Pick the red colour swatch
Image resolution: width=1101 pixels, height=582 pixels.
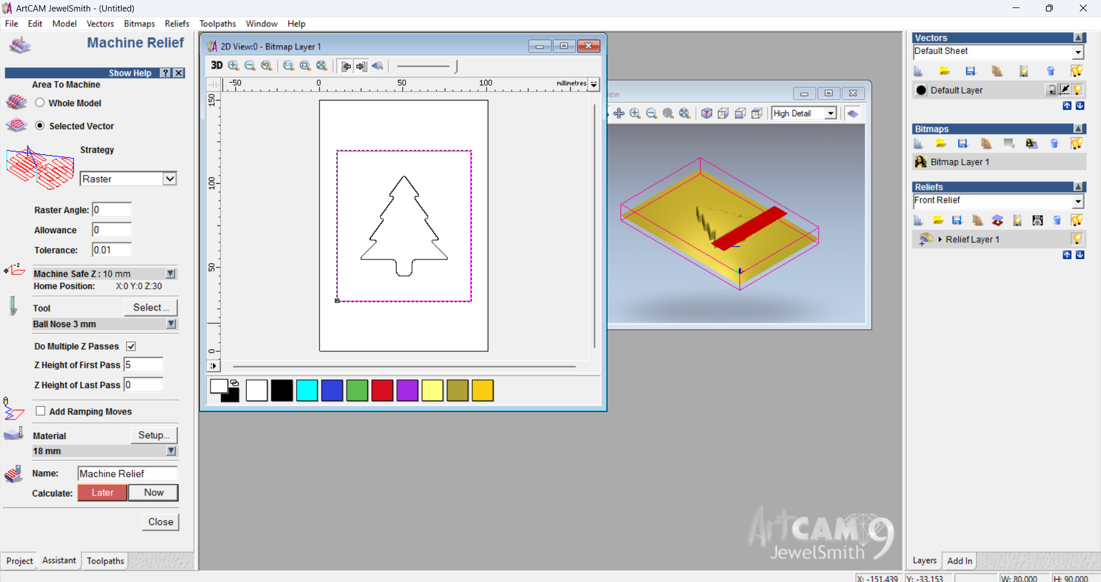pyautogui.click(x=382, y=390)
